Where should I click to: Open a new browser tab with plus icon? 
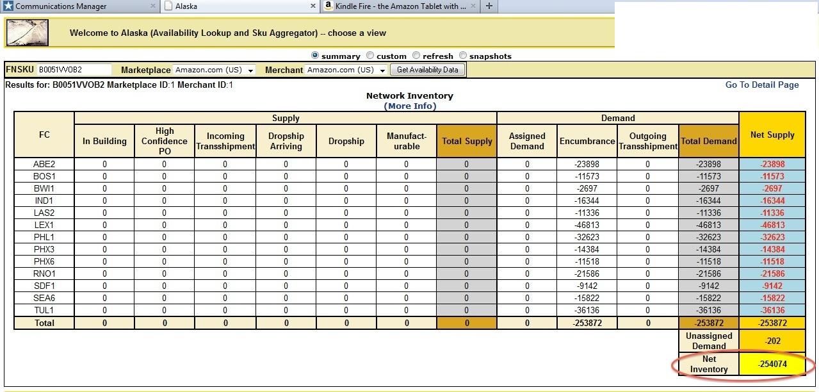tap(489, 6)
